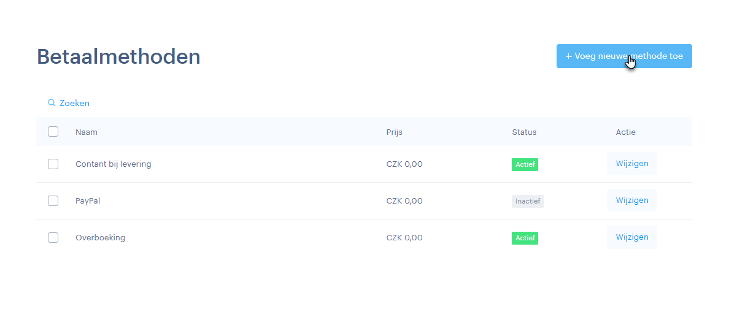This screenshot has width=737, height=328.
Task: Select the Overboeking row checkbox
Action: [x=53, y=237]
